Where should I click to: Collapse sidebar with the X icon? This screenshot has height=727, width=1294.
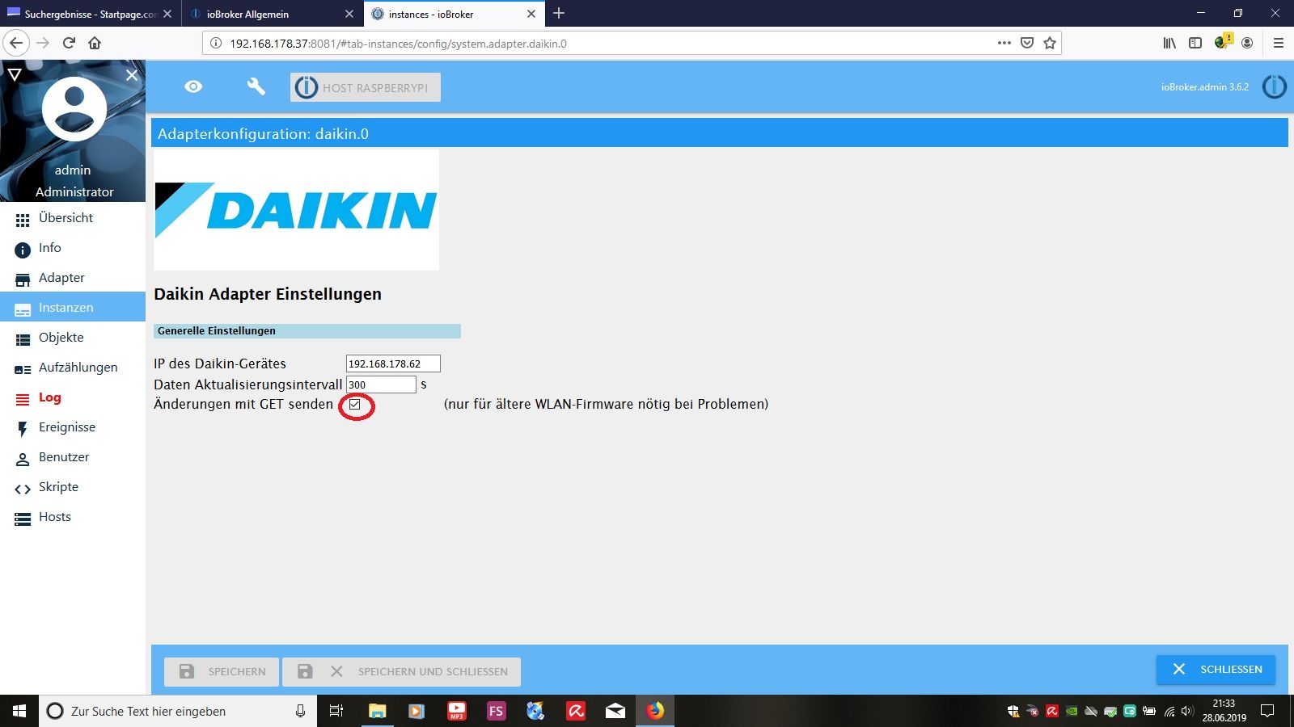pos(132,74)
